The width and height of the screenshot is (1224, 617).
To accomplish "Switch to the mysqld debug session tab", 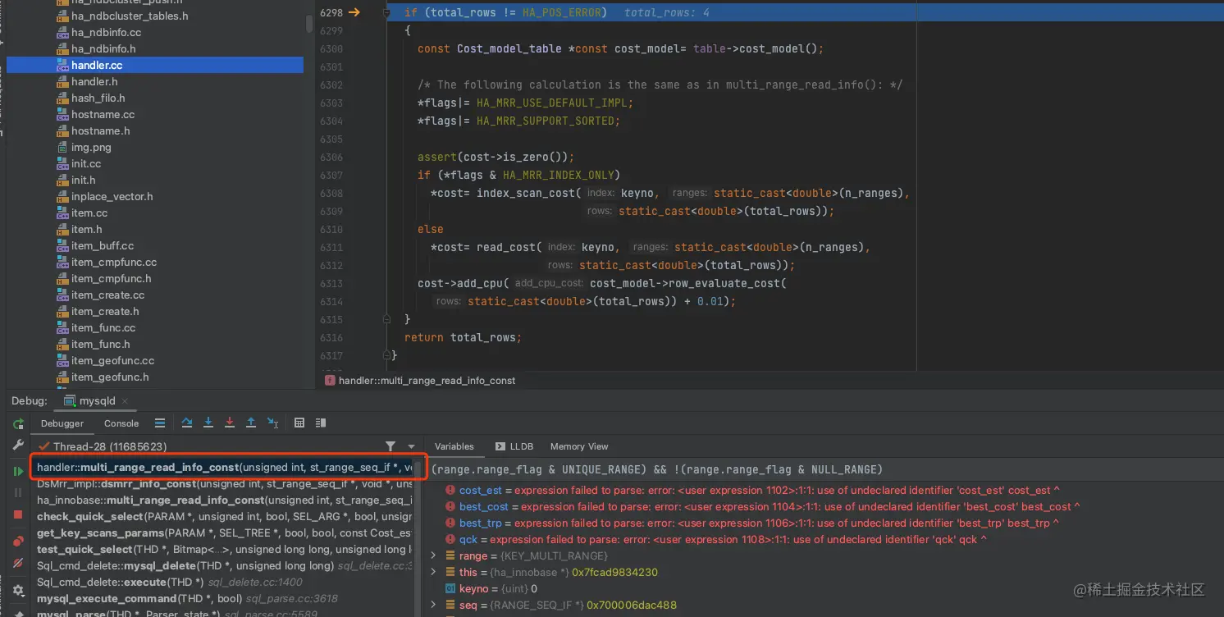I will click(x=97, y=401).
